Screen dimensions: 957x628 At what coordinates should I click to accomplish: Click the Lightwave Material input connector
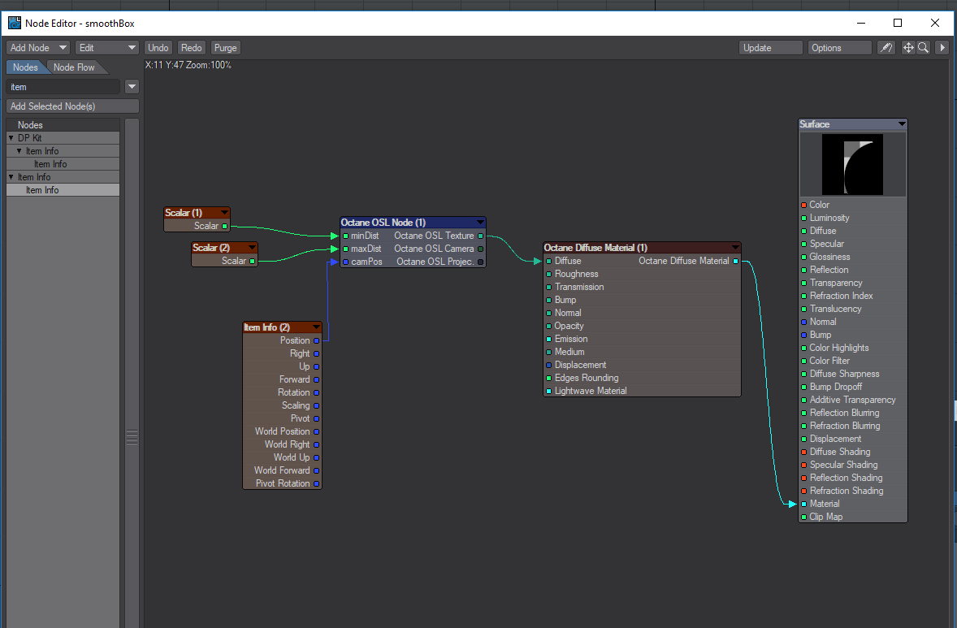pyautogui.click(x=548, y=392)
